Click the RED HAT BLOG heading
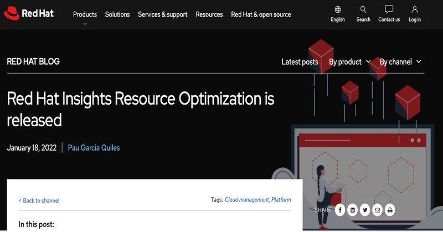This screenshot has height=232, width=443. coord(33,61)
